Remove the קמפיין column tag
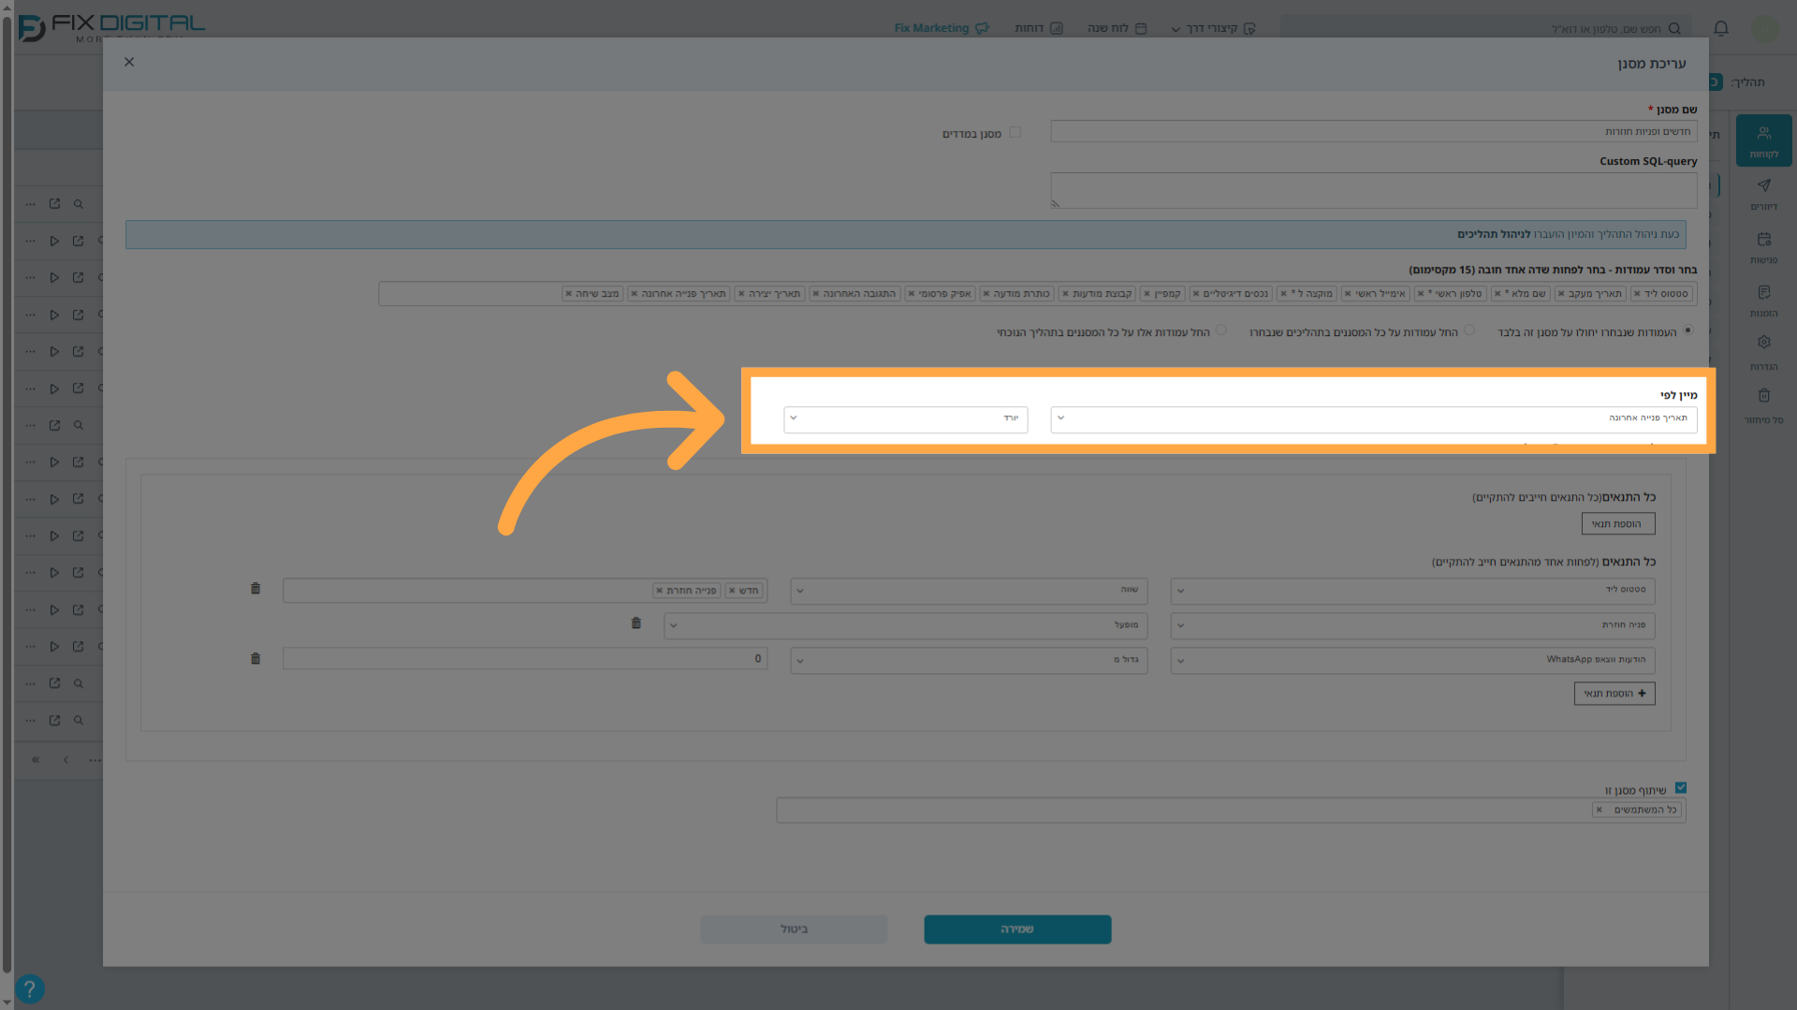1797x1010 pixels. click(1147, 294)
